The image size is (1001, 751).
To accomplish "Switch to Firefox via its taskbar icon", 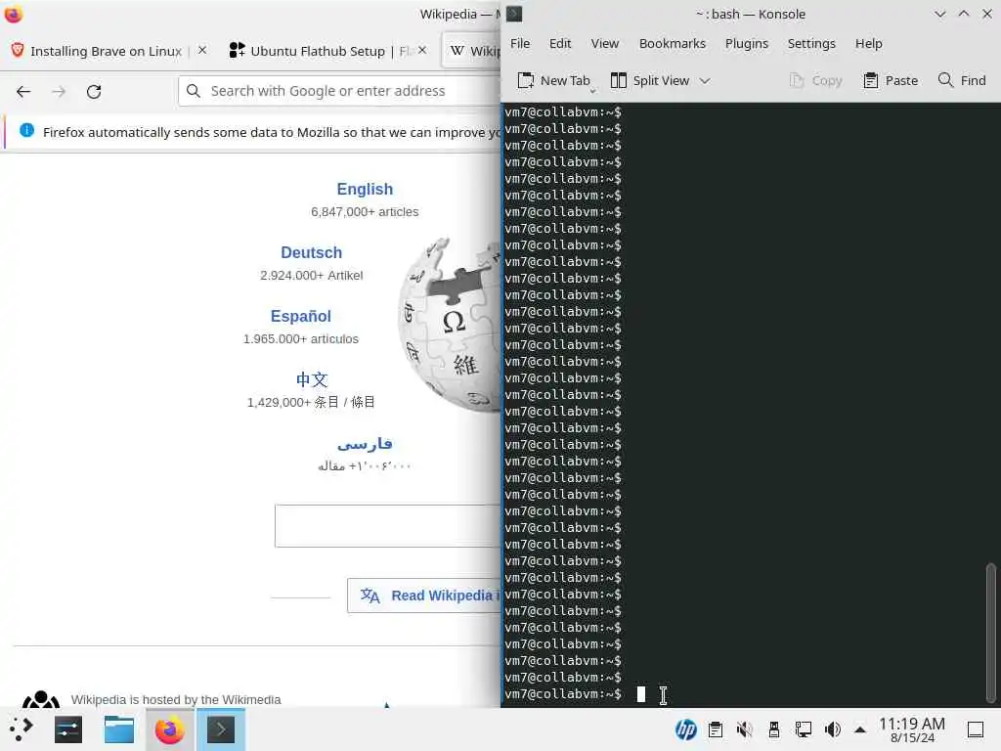I will point(170,729).
